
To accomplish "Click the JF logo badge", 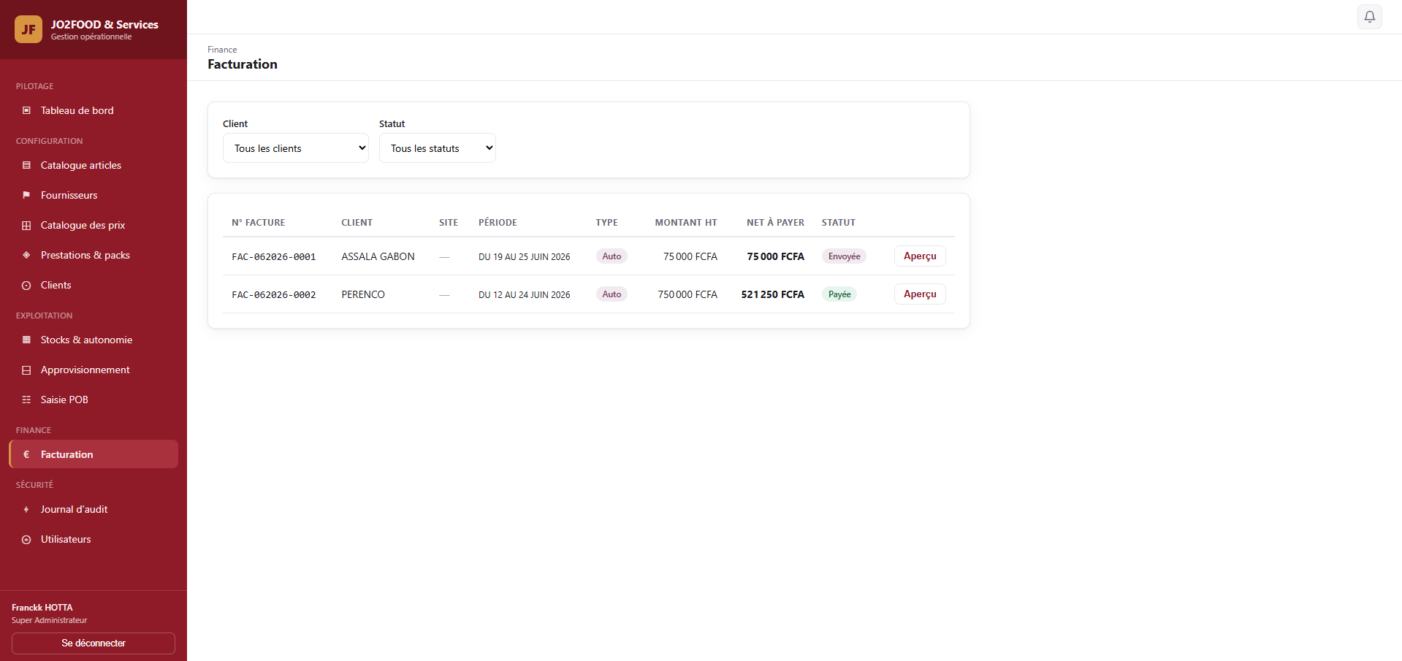I will [x=28, y=29].
